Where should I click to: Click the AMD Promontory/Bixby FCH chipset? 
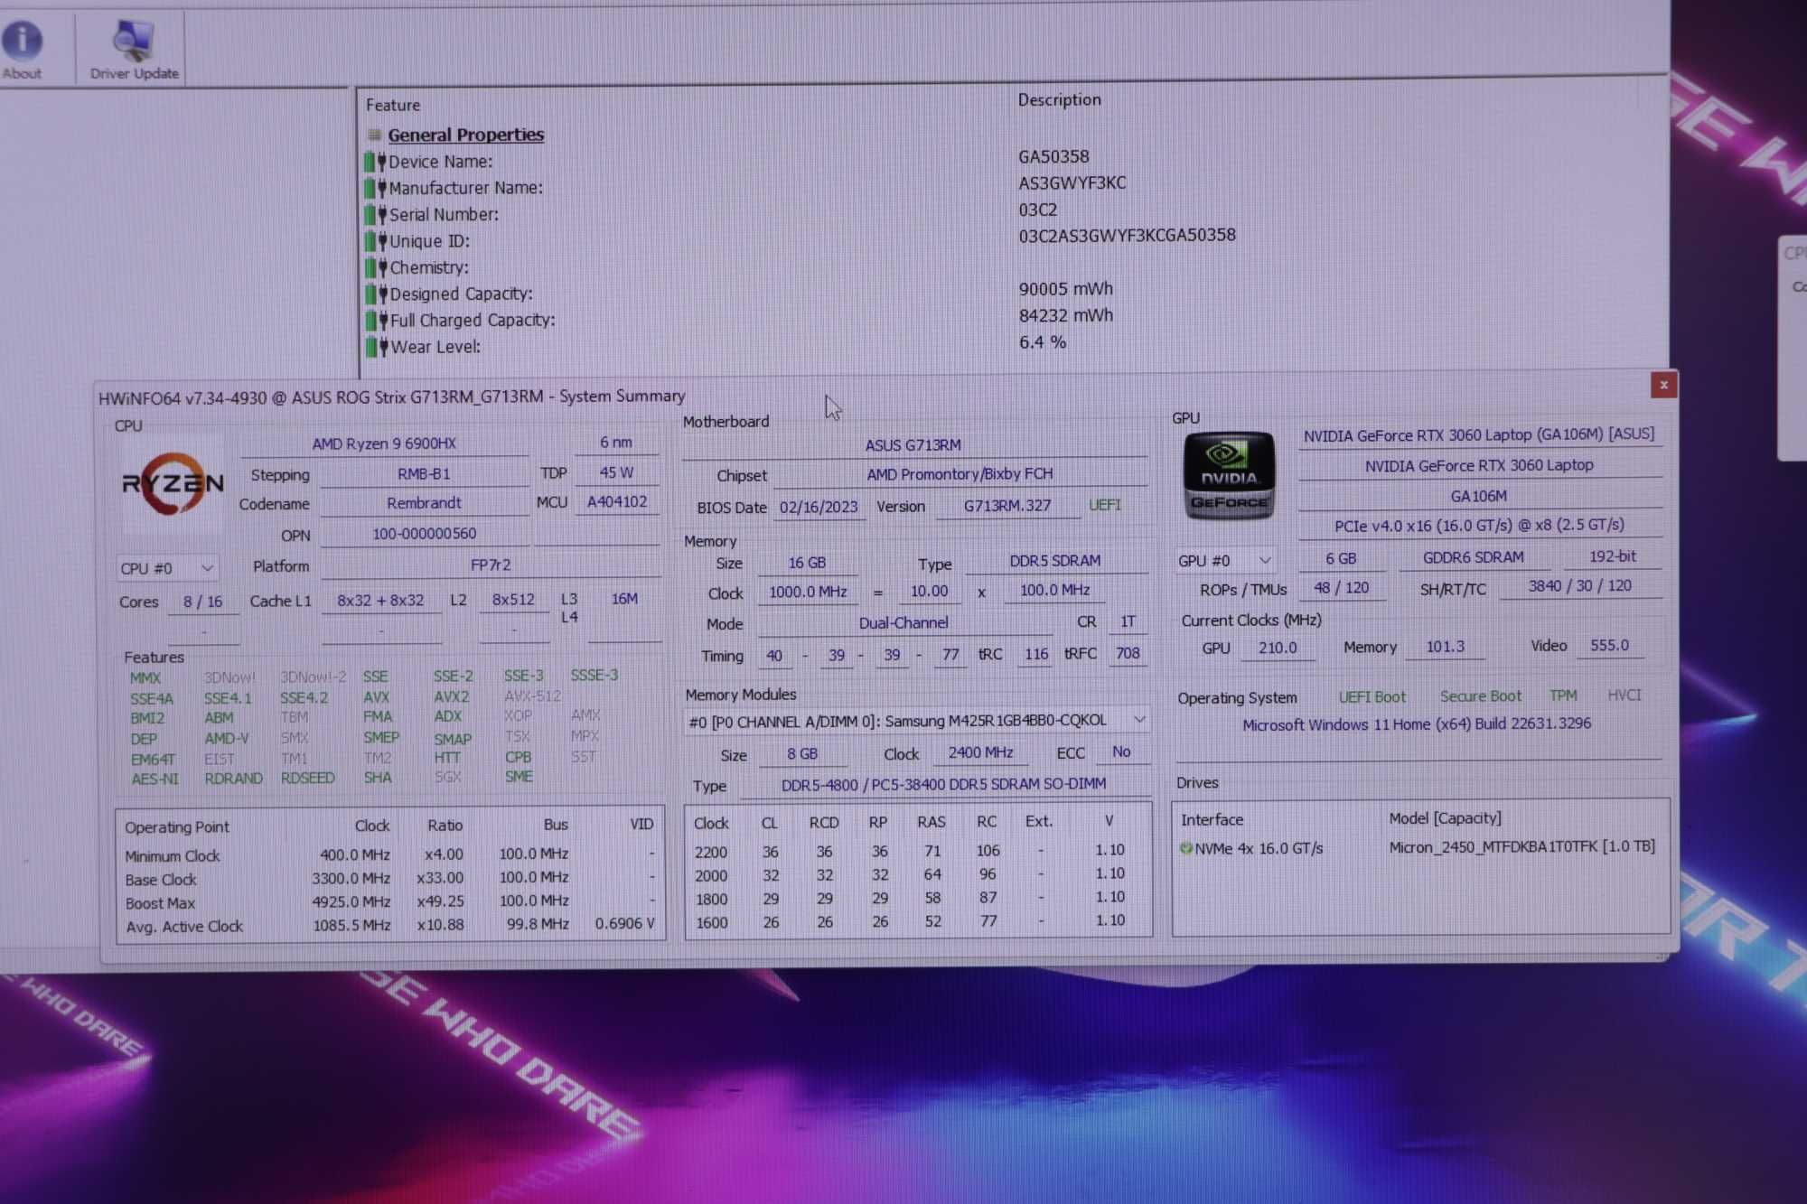[x=960, y=474]
